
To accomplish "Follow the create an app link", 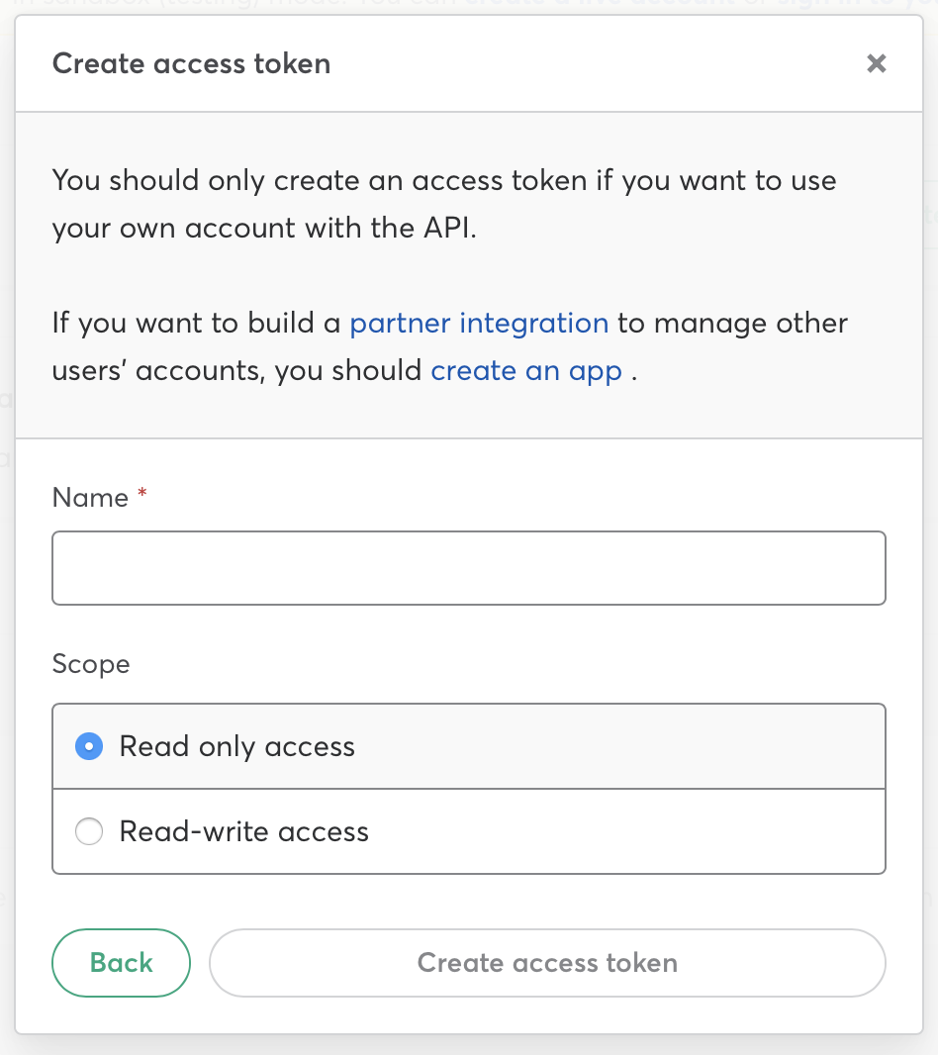I will pos(526,371).
